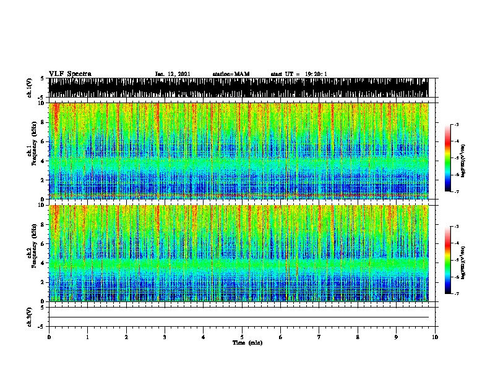The image size is (490, 378).
Task: Click the "8" kHz tick on ch.2 axis
Action: click(43, 225)
